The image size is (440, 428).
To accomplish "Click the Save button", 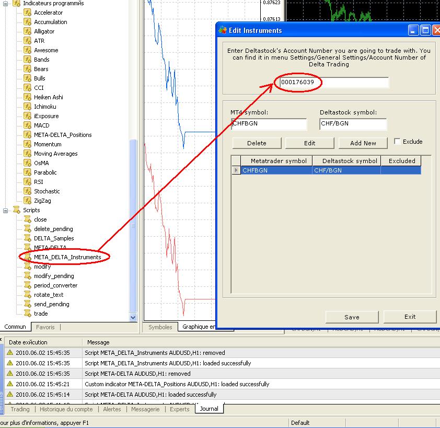I will point(352,317).
